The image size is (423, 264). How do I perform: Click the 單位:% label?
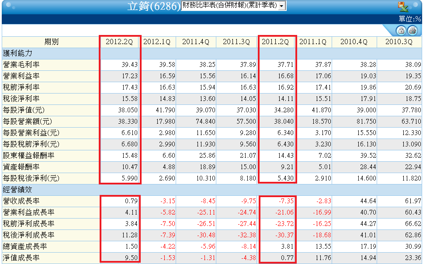(x=409, y=19)
